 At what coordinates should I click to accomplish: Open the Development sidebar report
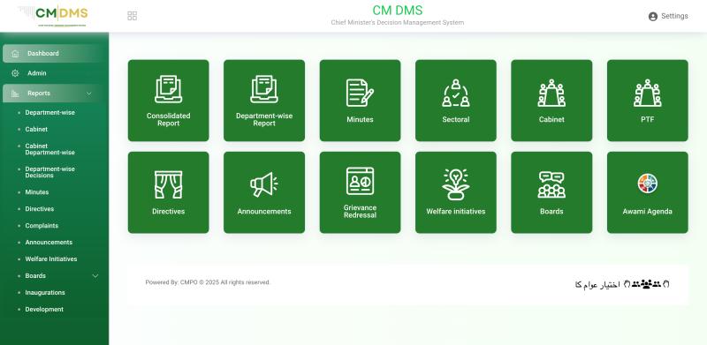(44, 310)
